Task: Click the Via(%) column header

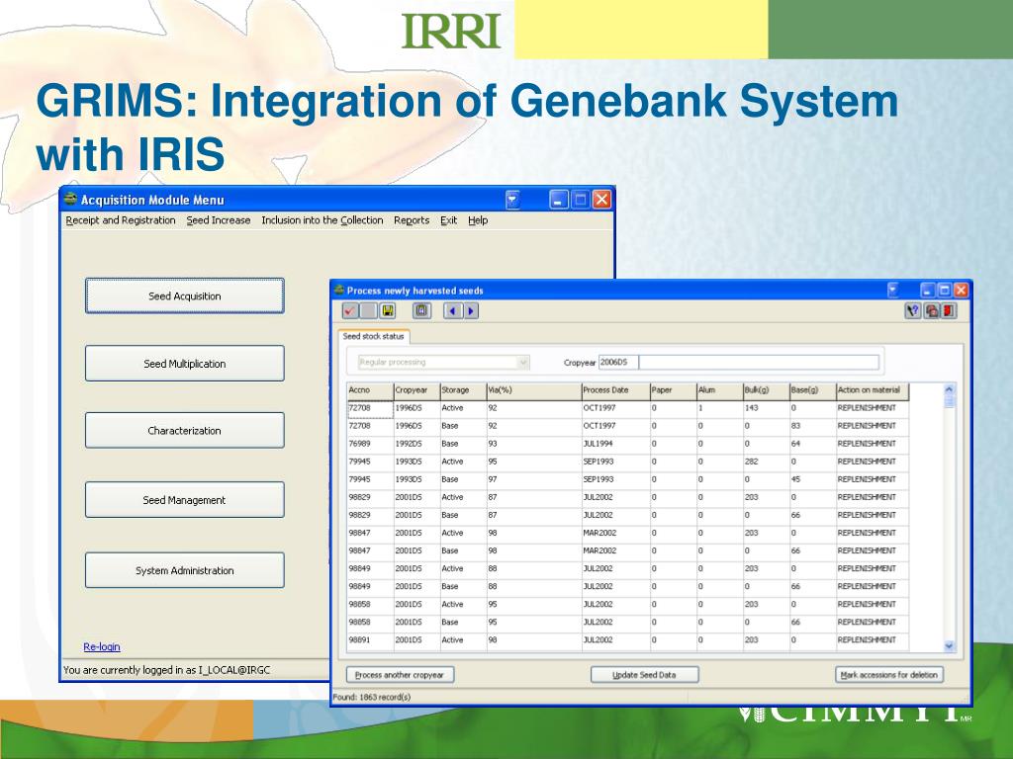Action: [x=534, y=389]
